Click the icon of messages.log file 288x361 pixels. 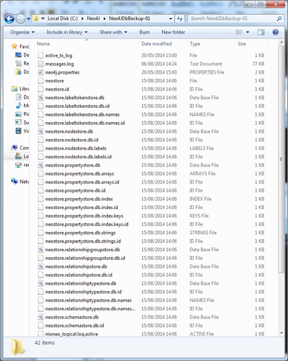(x=41, y=64)
